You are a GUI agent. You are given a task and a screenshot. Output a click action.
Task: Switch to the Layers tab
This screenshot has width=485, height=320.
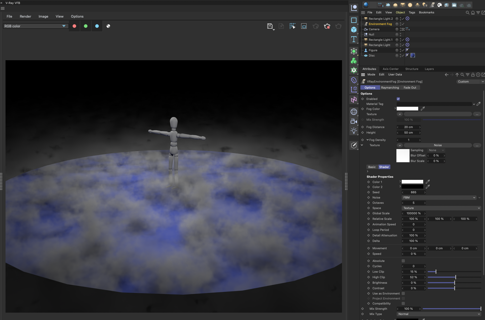[429, 69]
